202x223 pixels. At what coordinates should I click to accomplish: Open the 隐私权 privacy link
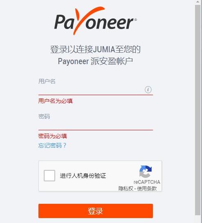tap(126, 189)
